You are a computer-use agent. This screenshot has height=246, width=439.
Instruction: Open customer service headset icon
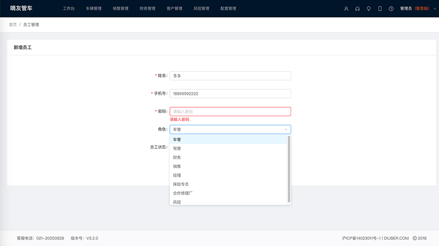tap(357, 9)
